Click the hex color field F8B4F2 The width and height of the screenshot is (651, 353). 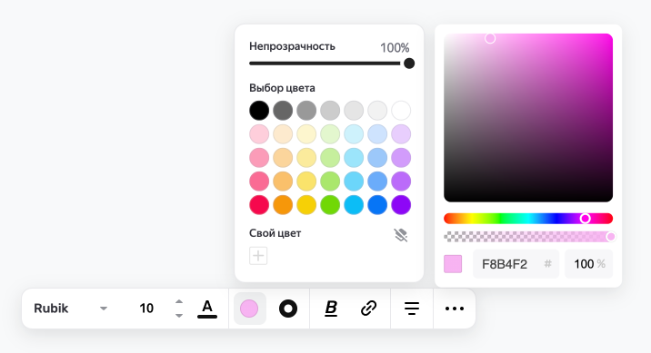[x=516, y=264]
